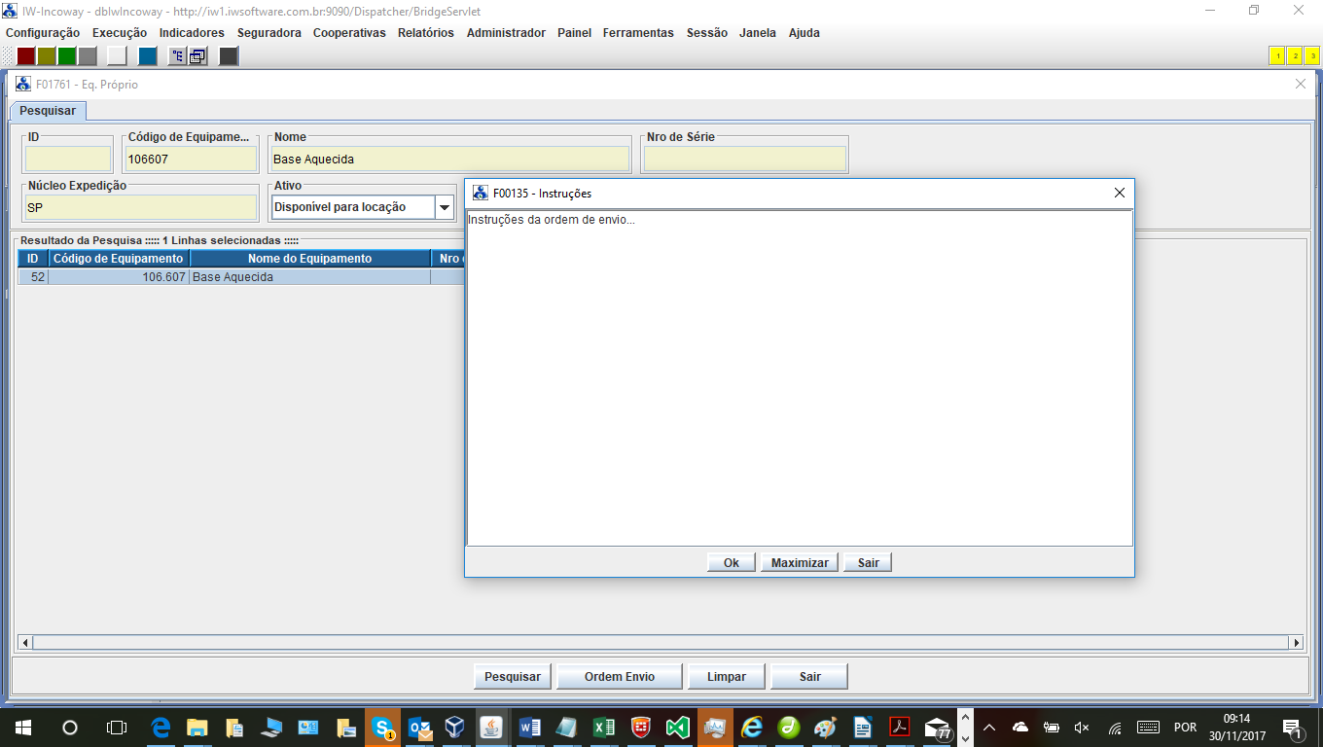Click Maximizar in the Instruções dialog
Viewport: 1323px width, 747px height.
pyautogui.click(x=800, y=562)
